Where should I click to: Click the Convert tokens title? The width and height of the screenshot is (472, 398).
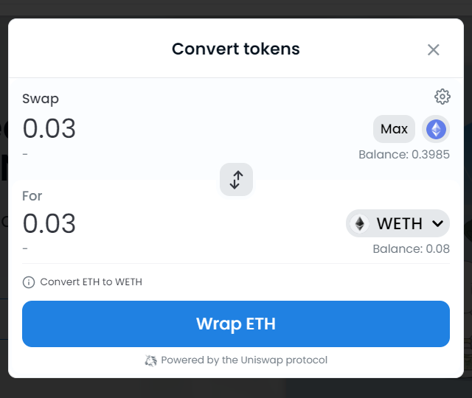coord(236,49)
